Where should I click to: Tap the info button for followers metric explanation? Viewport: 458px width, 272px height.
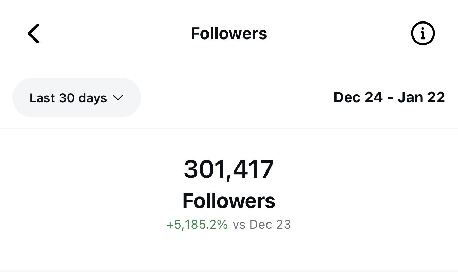(423, 33)
